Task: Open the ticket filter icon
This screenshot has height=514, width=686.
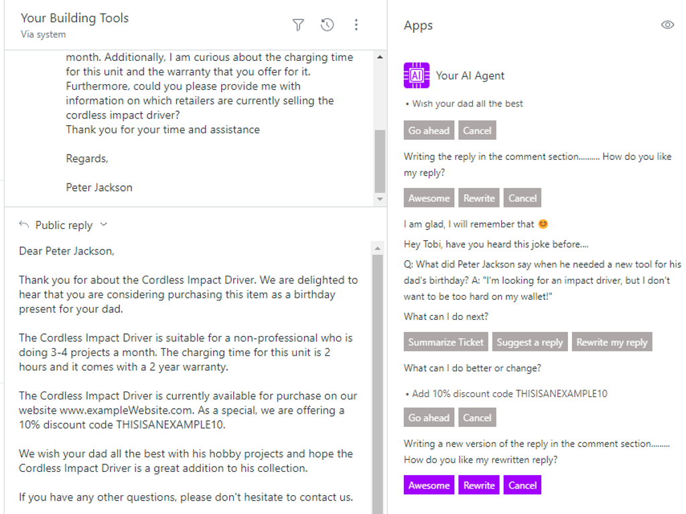Action: coord(298,25)
